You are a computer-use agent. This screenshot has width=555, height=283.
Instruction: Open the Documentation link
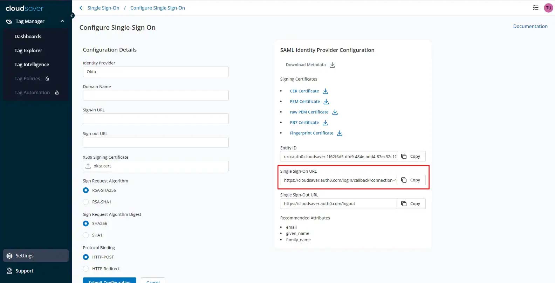tap(530, 26)
